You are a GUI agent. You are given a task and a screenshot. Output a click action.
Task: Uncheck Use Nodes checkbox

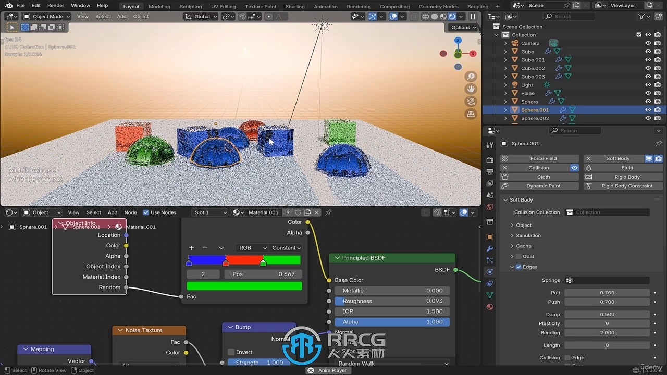tap(146, 213)
